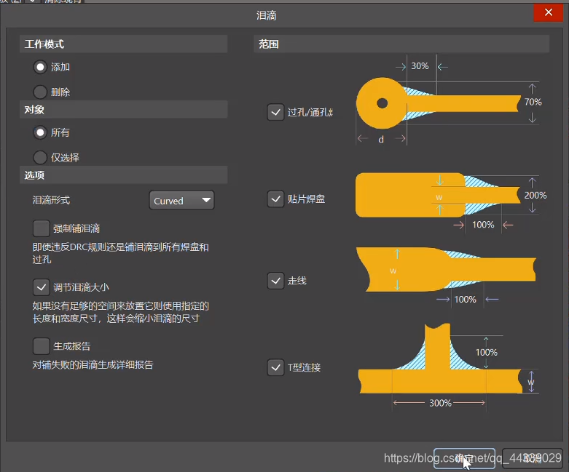Viewport: 569px width, 472px height.
Task: Click the 确定 button
Action: click(464, 459)
